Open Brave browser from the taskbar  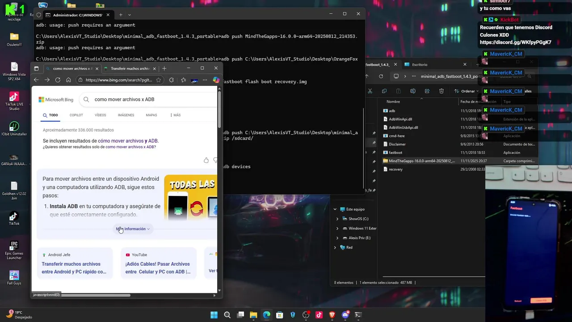pos(332,315)
